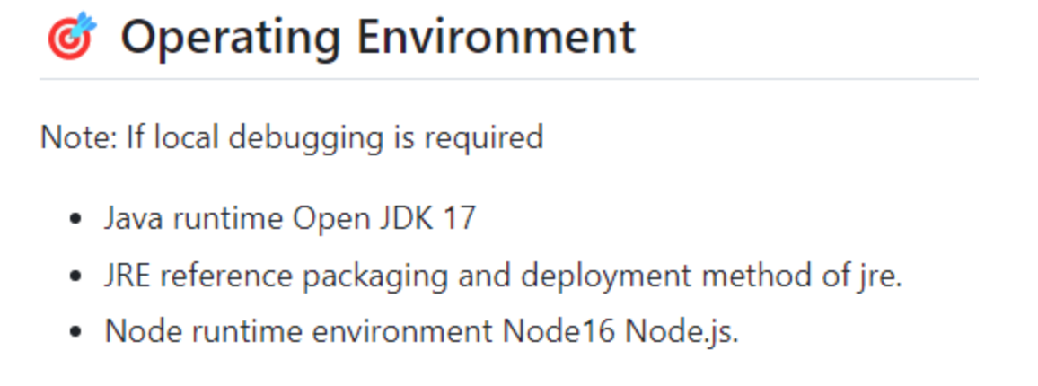This screenshot has width=1038, height=386.
Task: Click the bullseye dart emoji icon
Action: click(72, 36)
